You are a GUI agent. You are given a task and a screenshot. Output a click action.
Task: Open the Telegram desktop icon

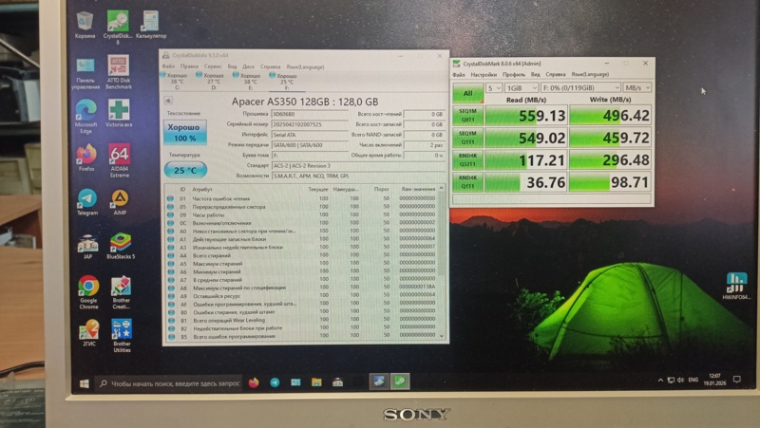tap(87, 202)
